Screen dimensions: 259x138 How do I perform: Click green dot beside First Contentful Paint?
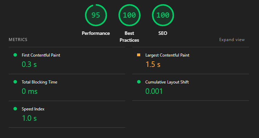15,55
